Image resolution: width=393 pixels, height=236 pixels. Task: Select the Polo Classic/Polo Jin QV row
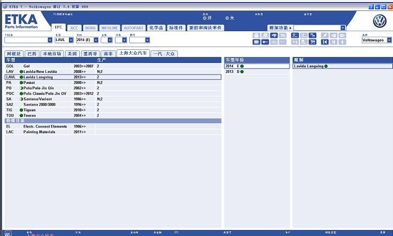click(113, 94)
